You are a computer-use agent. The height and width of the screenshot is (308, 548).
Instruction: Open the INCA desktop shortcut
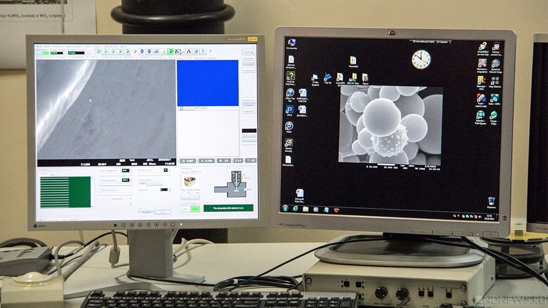point(290,111)
